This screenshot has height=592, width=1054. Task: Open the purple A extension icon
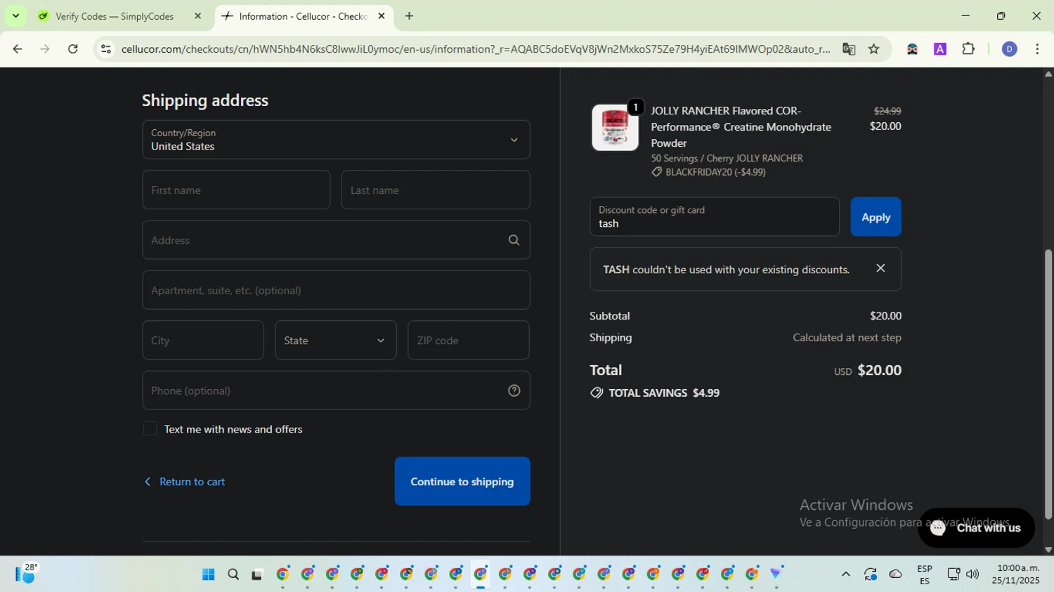(940, 49)
